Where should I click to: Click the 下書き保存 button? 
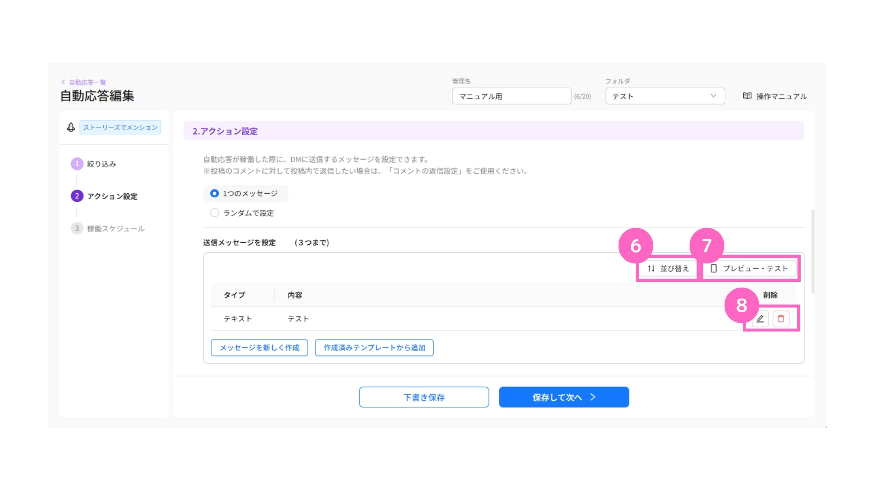click(424, 397)
